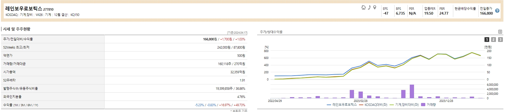Click the EPS value -47
The height and width of the screenshot is (112, 505).
tap(385, 13)
